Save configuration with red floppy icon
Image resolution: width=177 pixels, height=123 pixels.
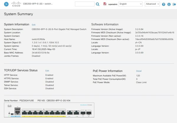[105, 4]
